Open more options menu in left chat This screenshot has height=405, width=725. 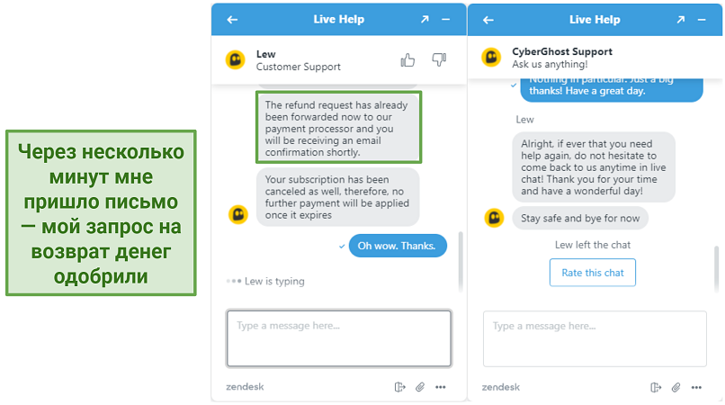[441, 387]
